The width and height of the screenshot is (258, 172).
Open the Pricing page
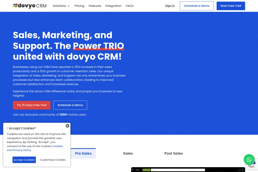click(x=79, y=6)
